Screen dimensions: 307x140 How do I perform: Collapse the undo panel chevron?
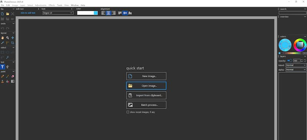pos(13,23)
